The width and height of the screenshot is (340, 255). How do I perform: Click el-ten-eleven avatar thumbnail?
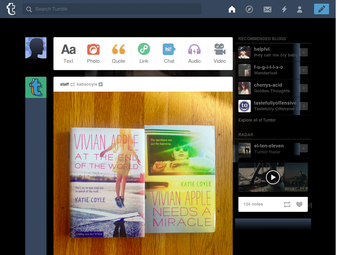point(244,149)
